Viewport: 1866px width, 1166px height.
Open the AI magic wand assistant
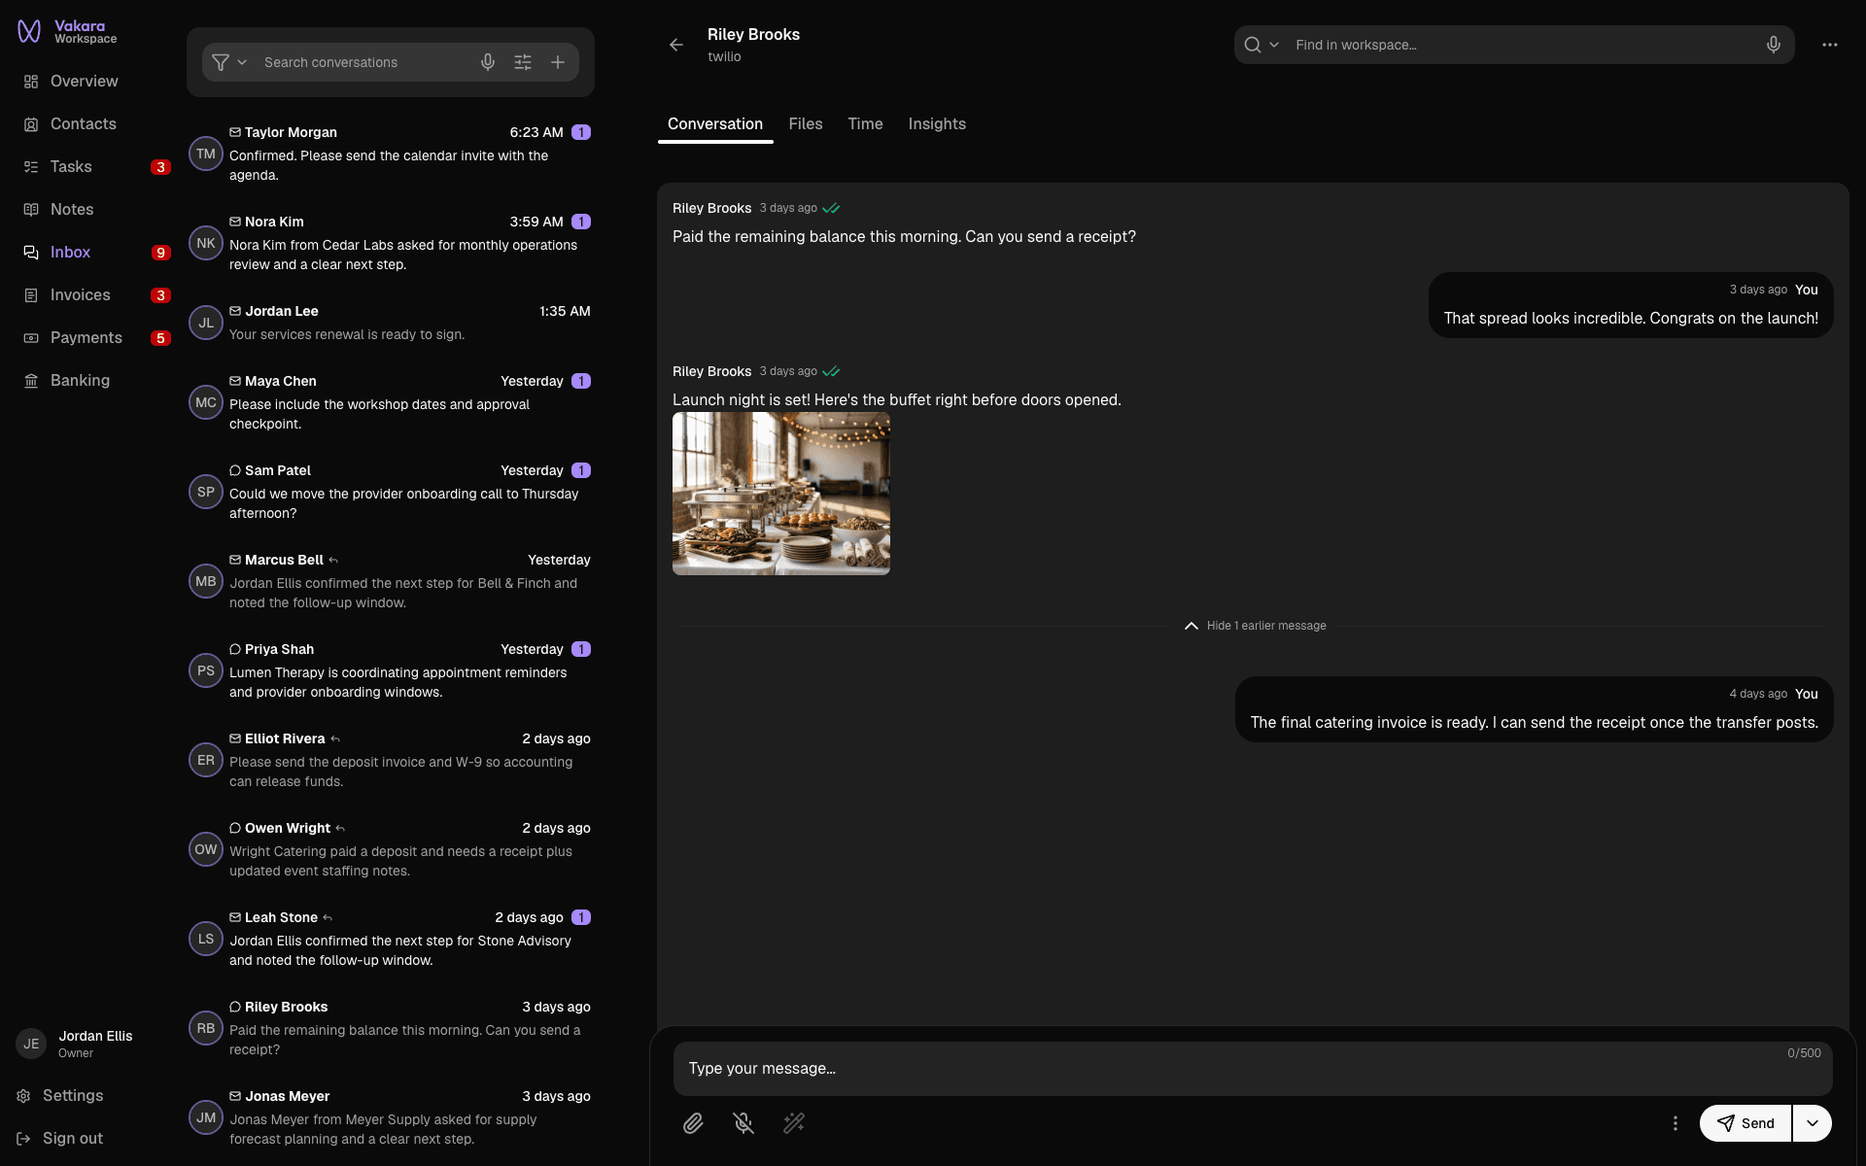794,1123
